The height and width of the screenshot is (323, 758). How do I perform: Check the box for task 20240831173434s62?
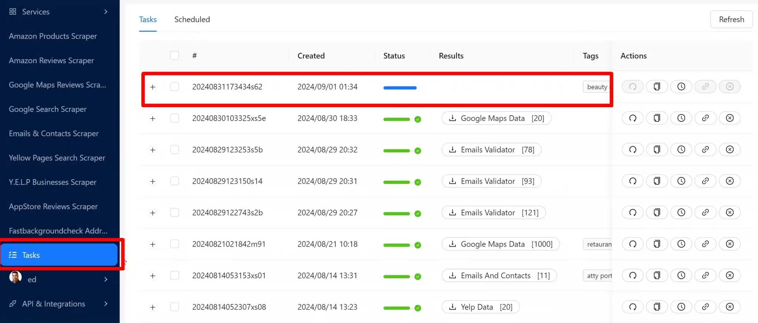coord(174,86)
